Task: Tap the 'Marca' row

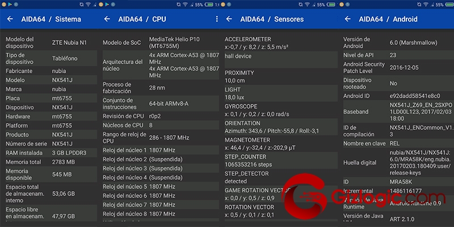Action: click(x=51, y=89)
